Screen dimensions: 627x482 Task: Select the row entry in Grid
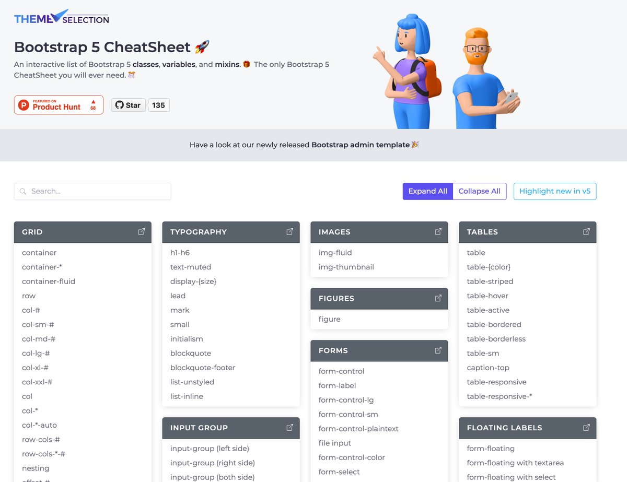(x=29, y=296)
